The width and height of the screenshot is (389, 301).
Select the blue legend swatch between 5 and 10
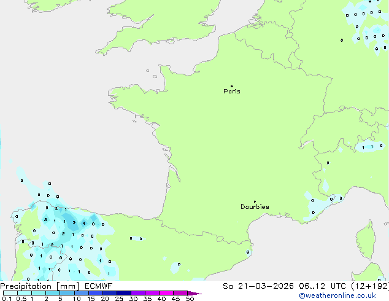pos(67,293)
